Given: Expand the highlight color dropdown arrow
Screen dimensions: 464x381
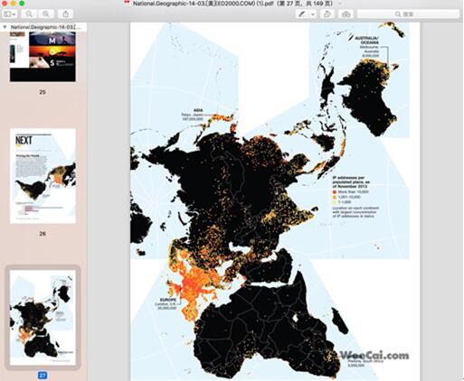Looking at the screenshot, I should click(313, 14).
